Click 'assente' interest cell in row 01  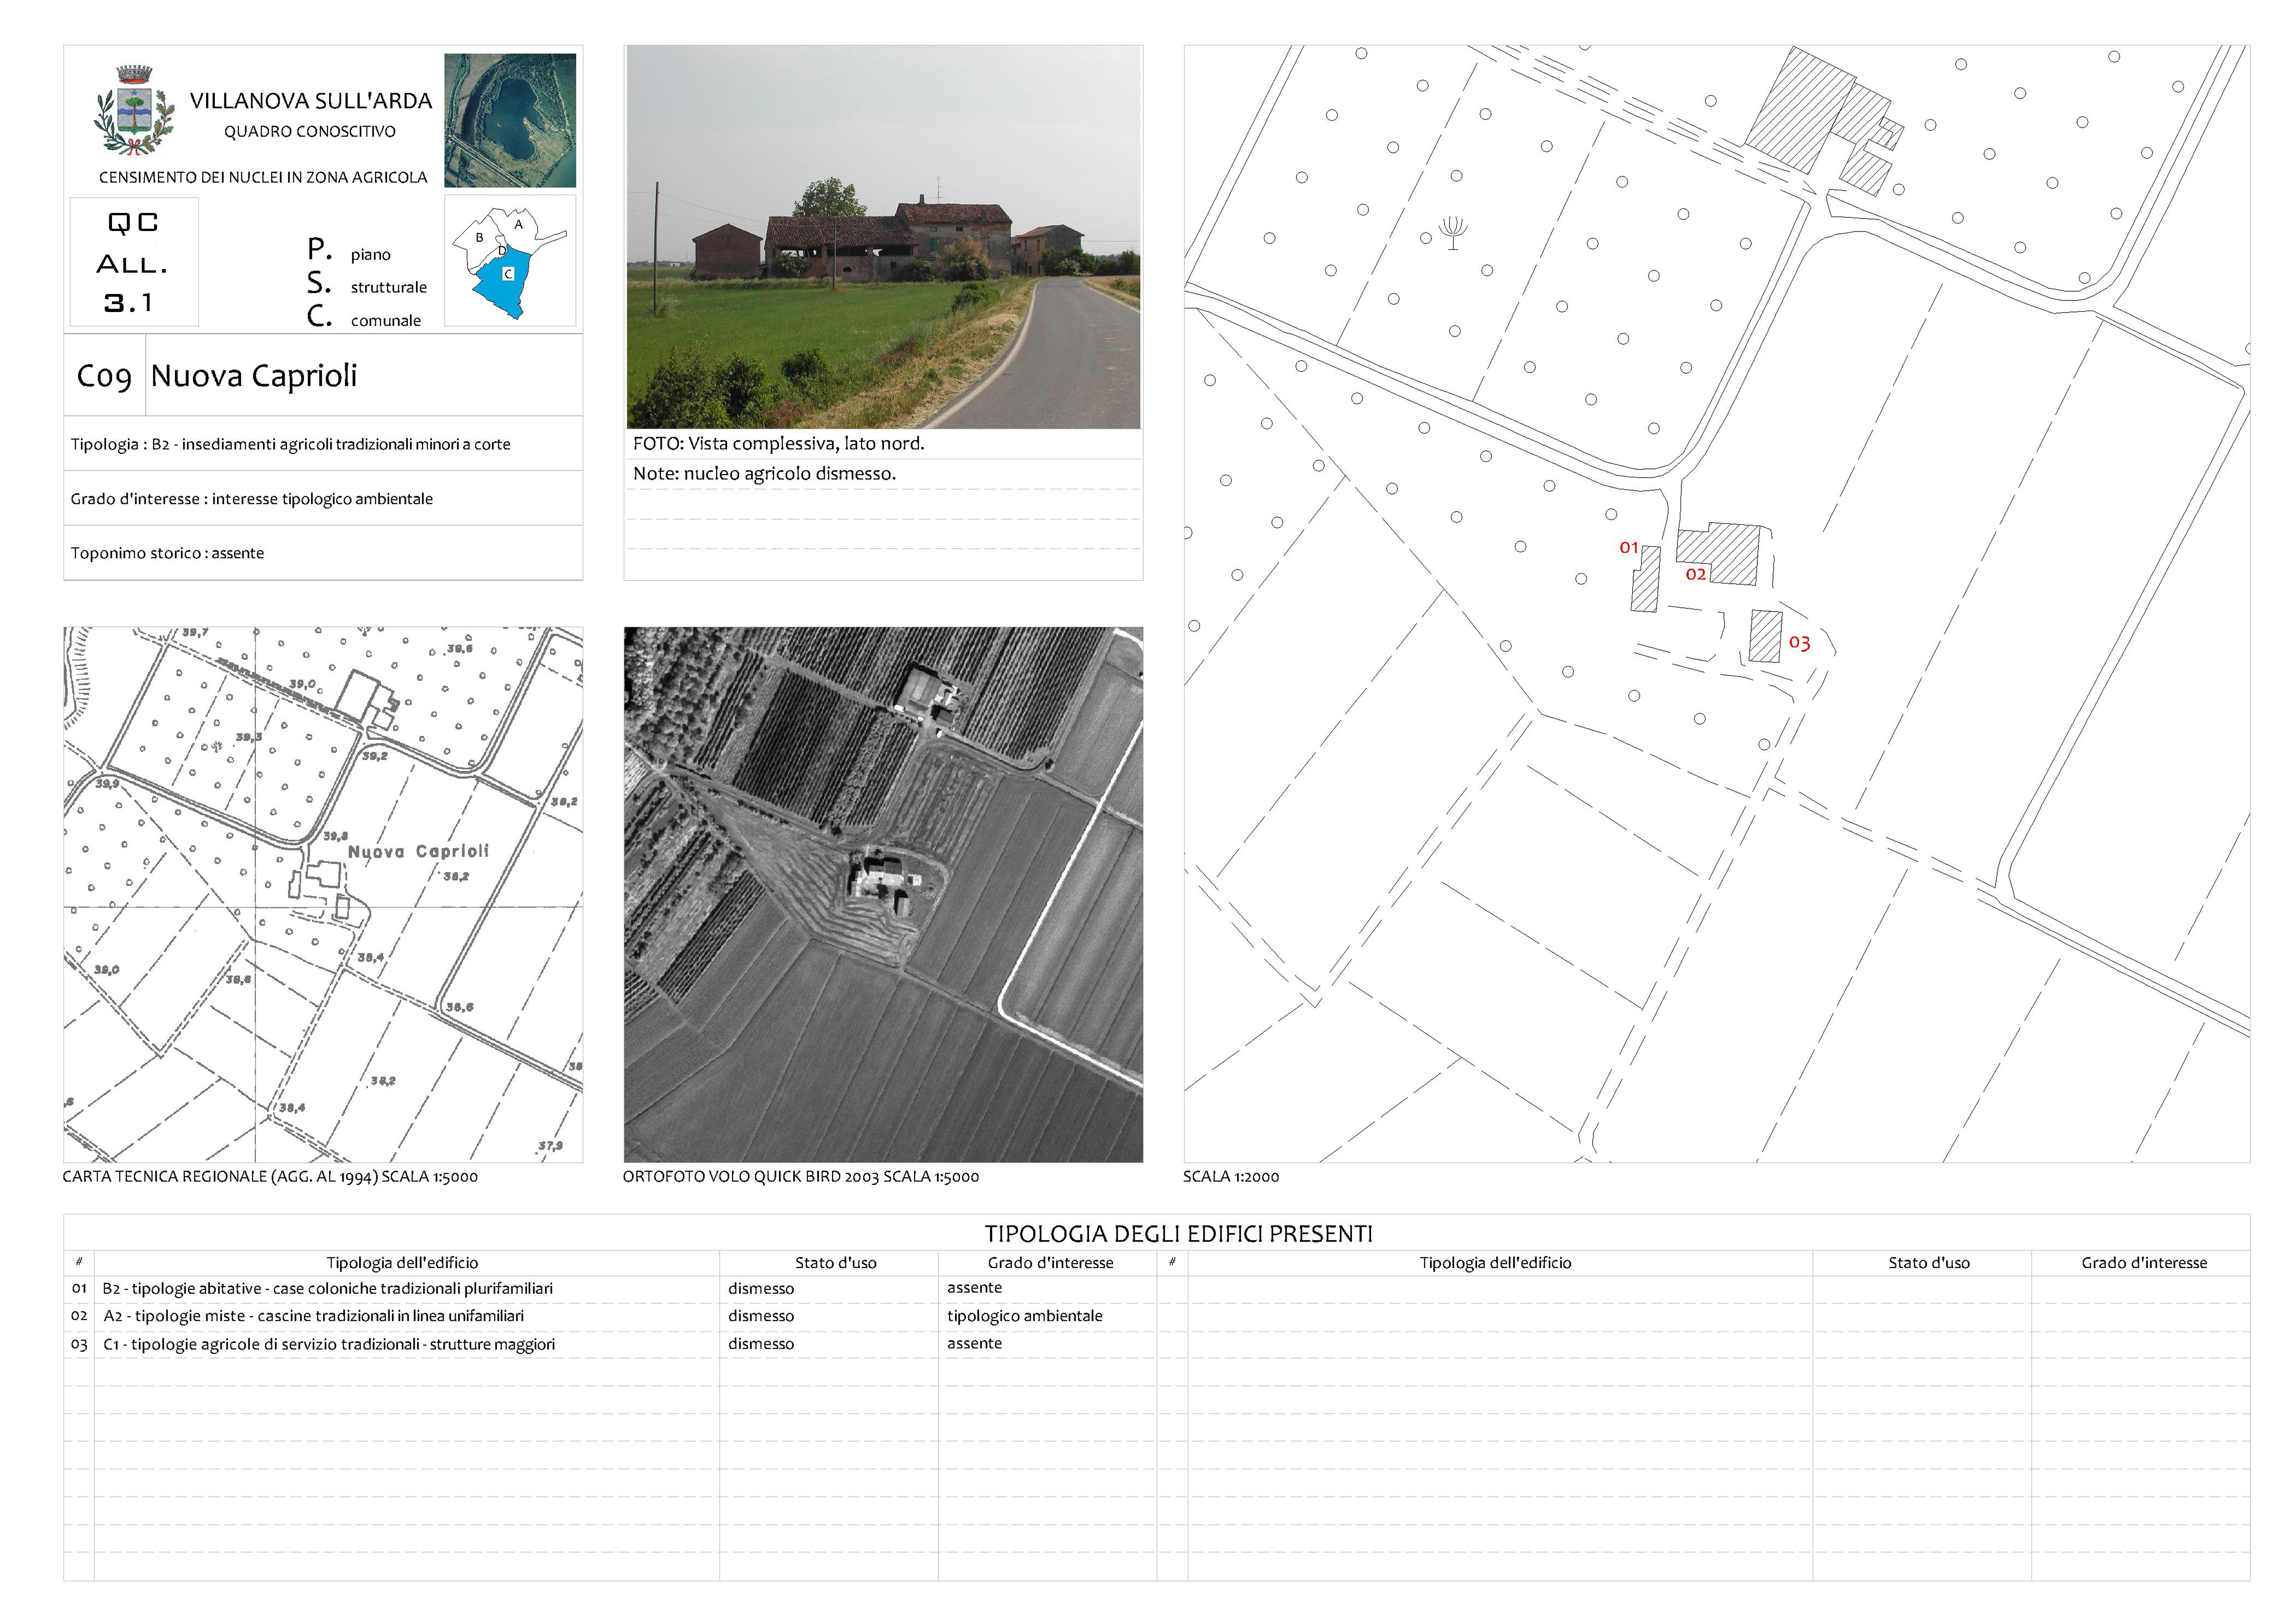(x=974, y=1288)
